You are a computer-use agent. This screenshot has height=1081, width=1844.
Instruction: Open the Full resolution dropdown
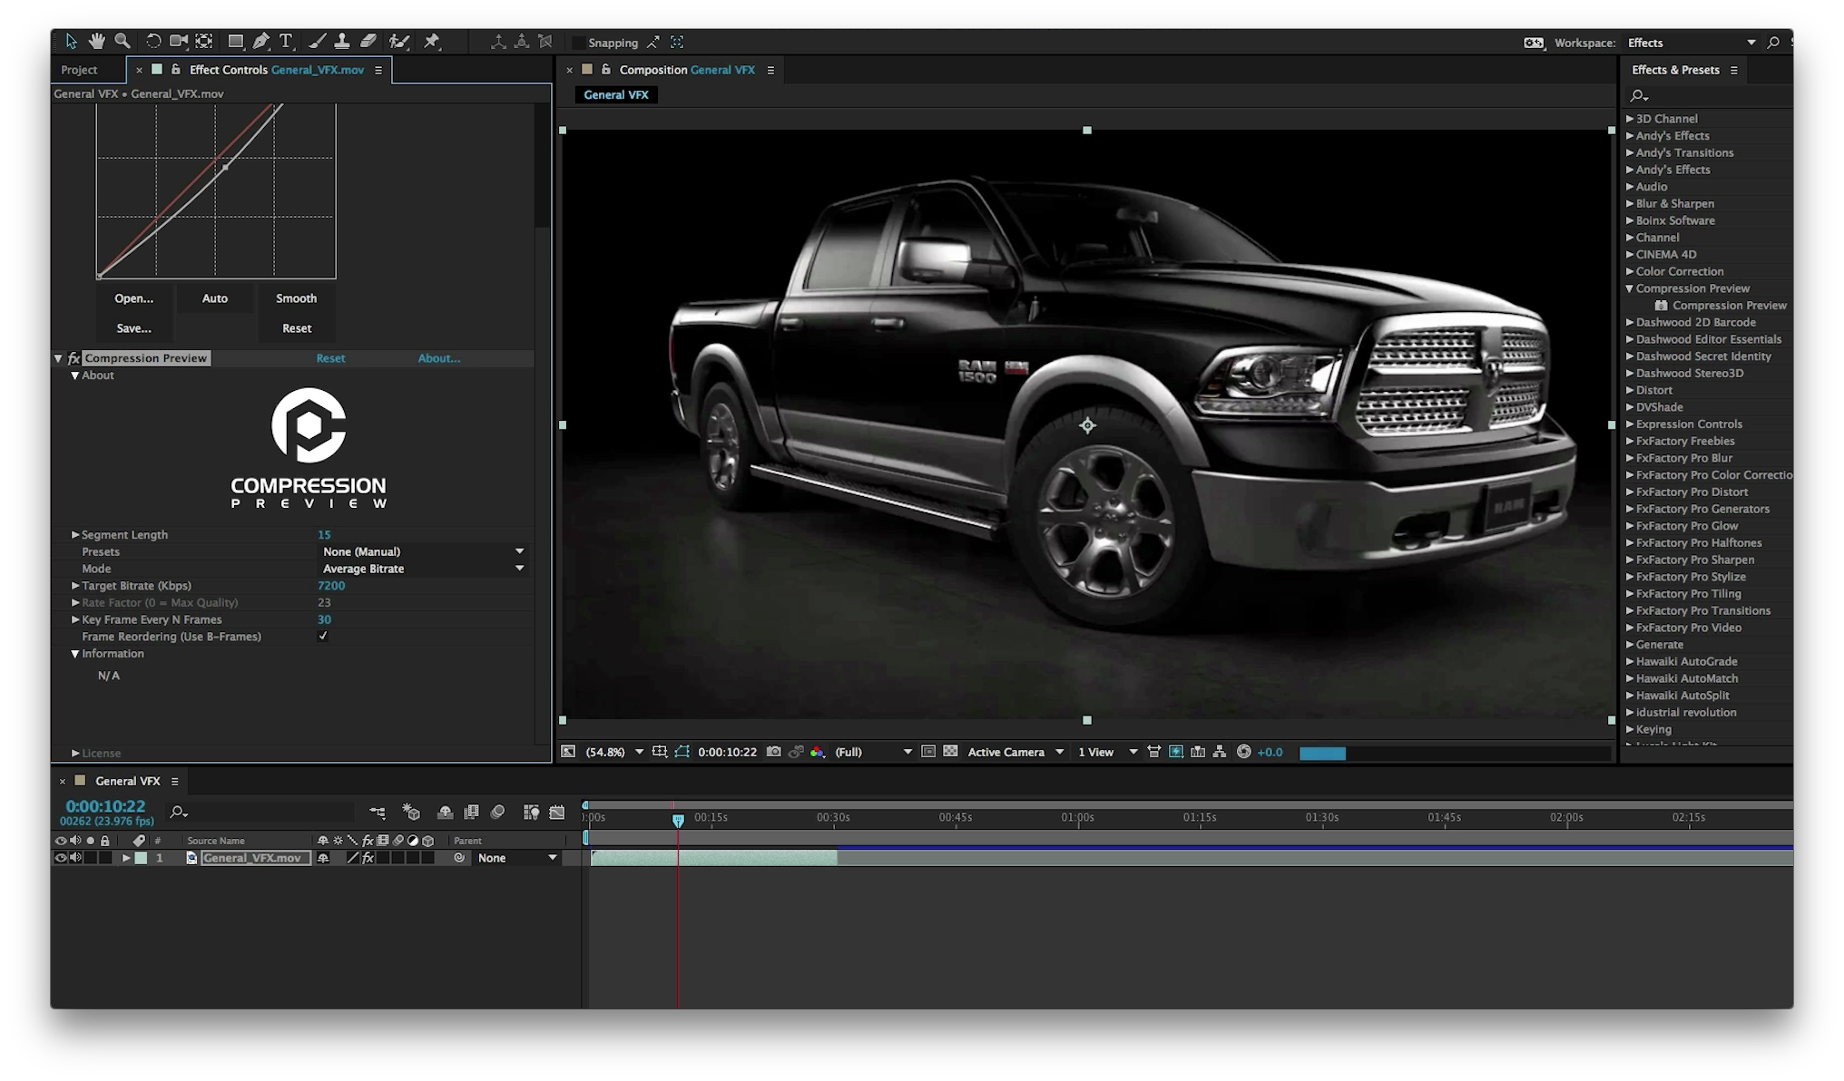tap(873, 752)
